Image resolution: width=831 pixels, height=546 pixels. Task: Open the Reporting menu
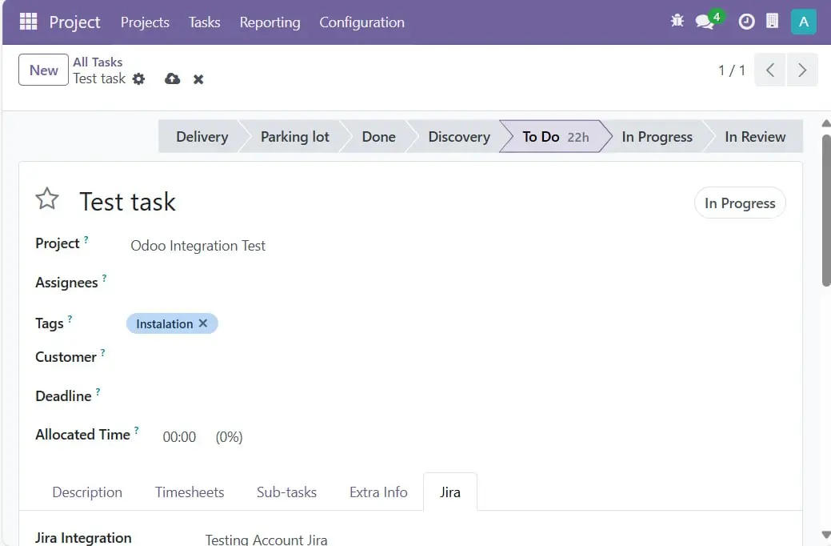[x=270, y=22]
